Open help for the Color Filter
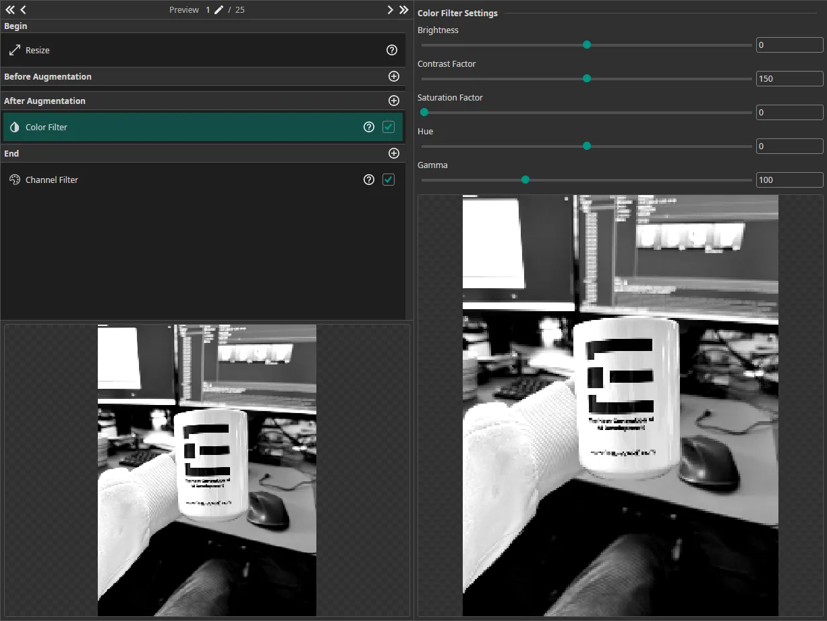The width and height of the screenshot is (827, 621). [x=368, y=126]
